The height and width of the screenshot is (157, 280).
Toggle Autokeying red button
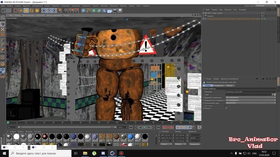coord(168,127)
